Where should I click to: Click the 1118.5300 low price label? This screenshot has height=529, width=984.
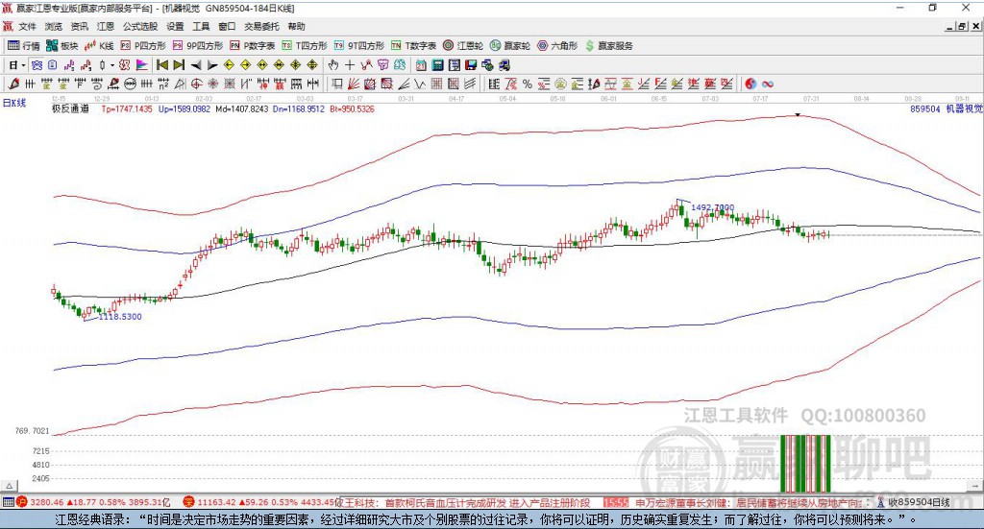pos(120,317)
